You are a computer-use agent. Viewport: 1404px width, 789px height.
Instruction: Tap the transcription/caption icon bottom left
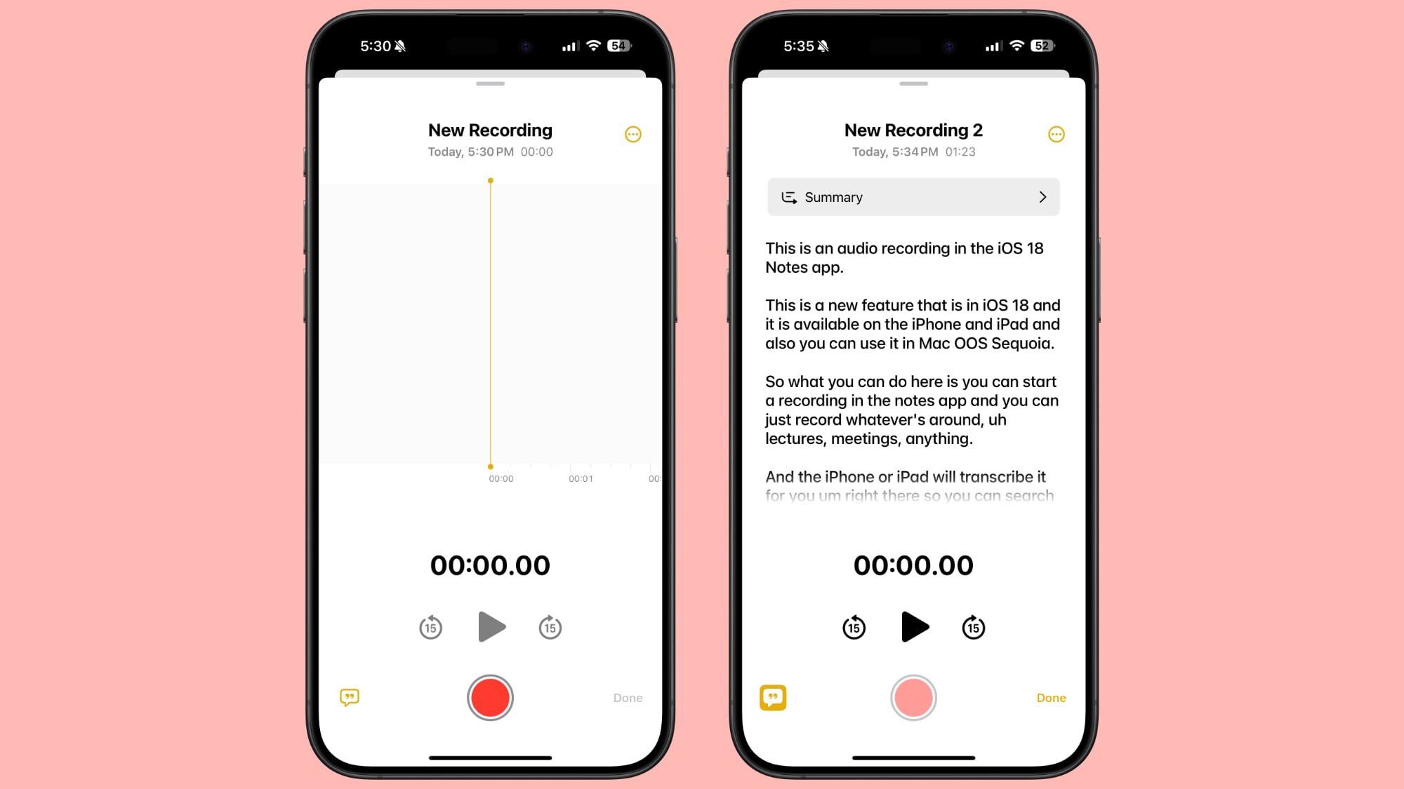tap(350, 698)
